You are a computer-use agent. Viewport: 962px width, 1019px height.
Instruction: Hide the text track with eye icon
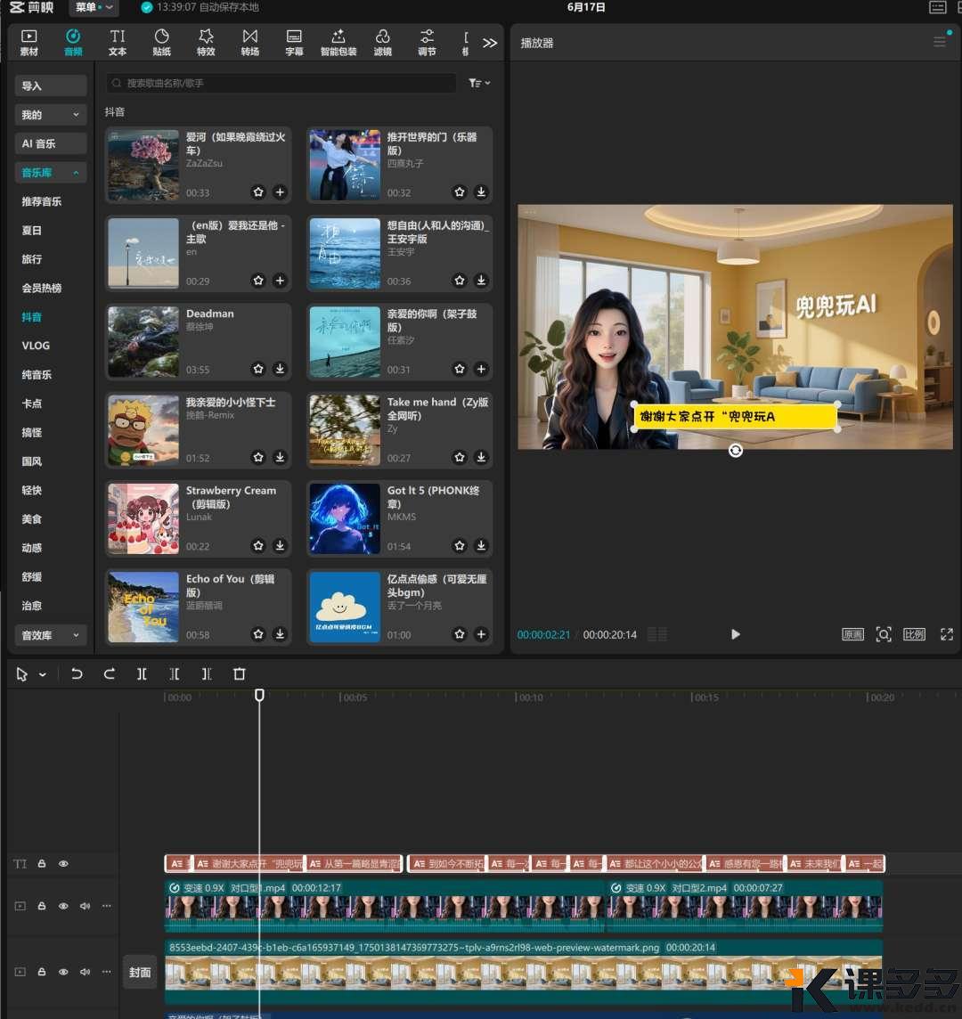pyautogui.click(x=63, y=864)
